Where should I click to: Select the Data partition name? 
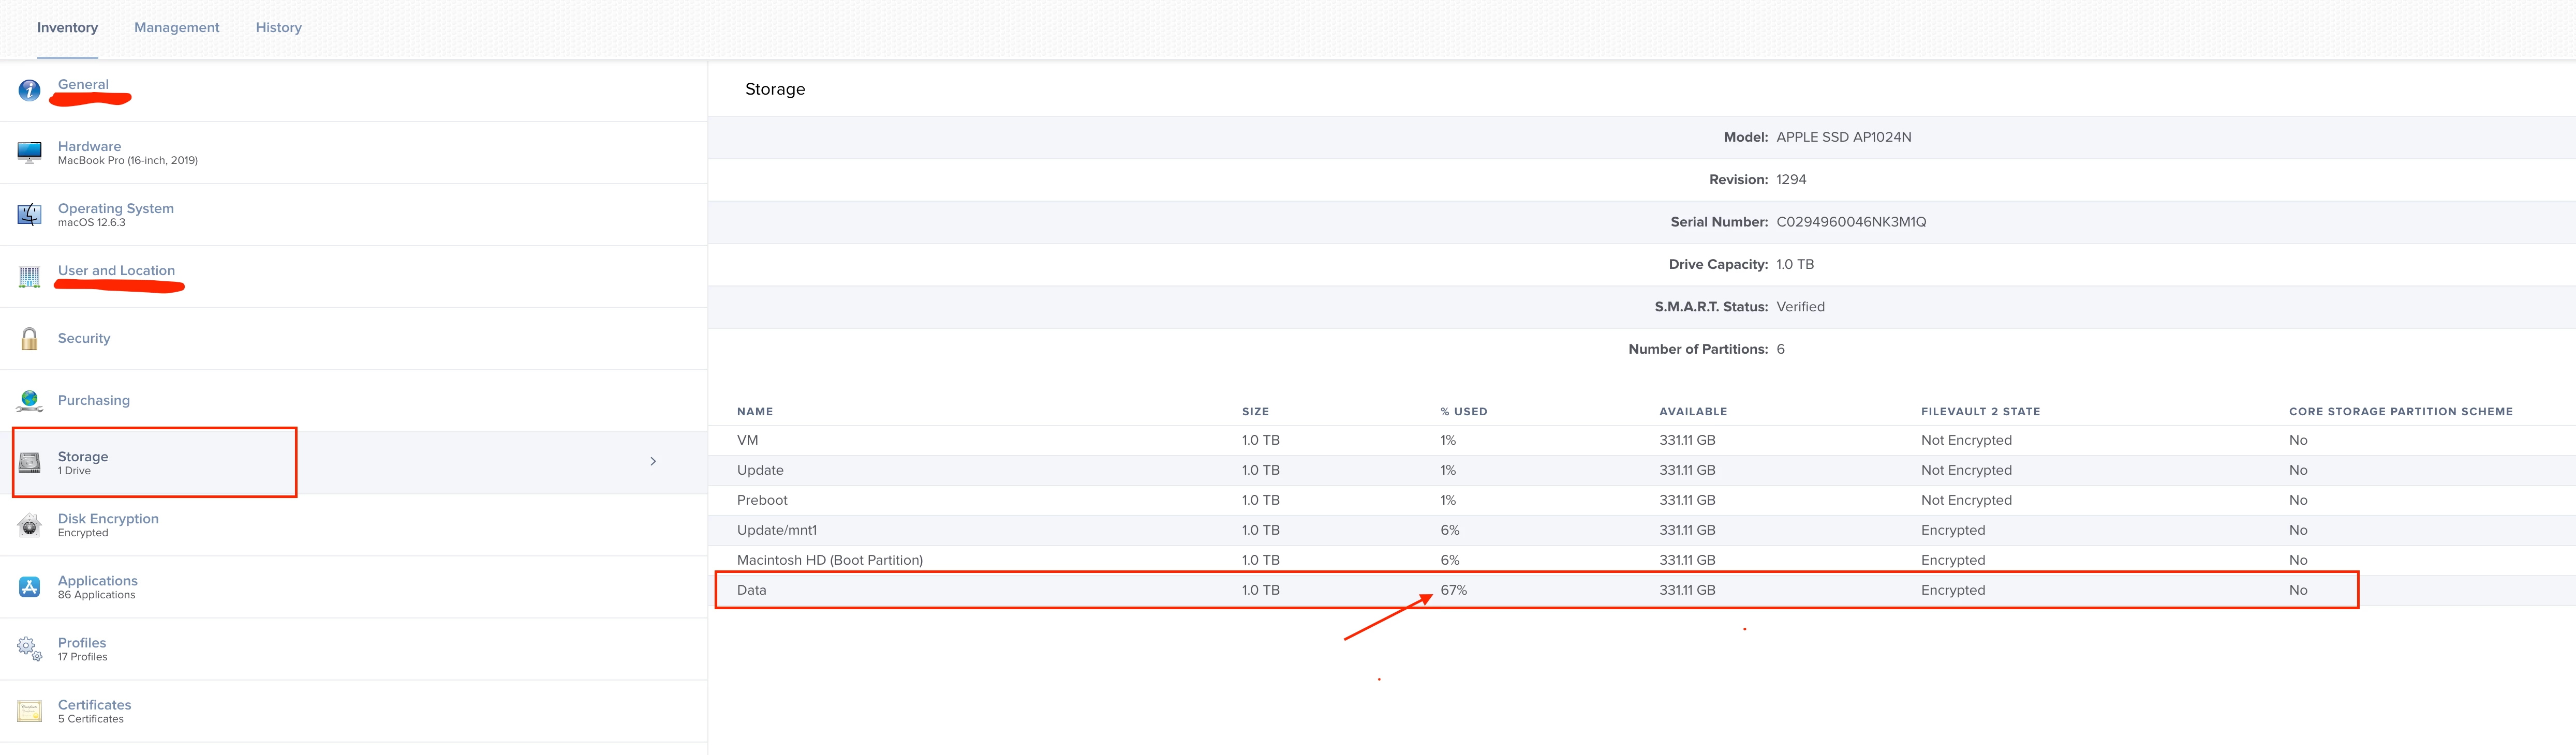[751, 590]
